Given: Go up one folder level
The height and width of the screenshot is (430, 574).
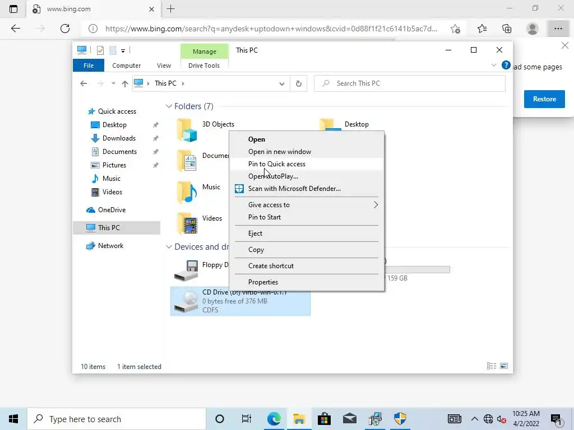Looking at the screenshot, I should coord(125,84).
